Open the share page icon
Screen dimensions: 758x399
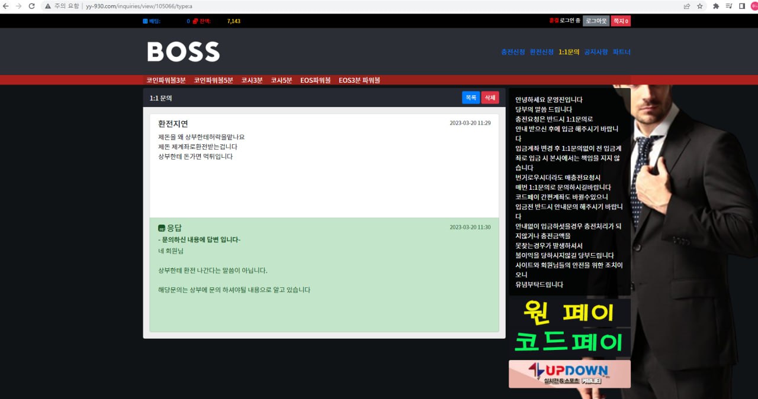pyautogui.click(x=686, y=6)
